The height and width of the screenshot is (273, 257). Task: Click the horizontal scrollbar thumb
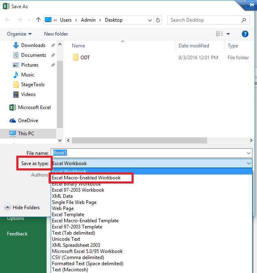click(139, 140)
